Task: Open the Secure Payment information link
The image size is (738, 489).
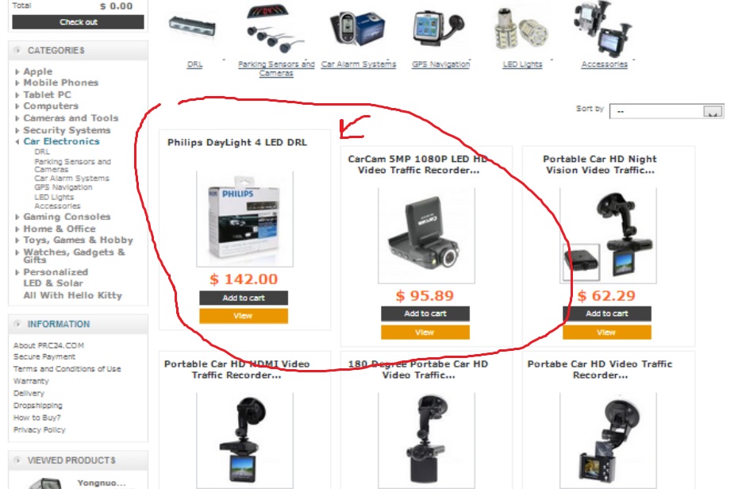Action: 44,356
